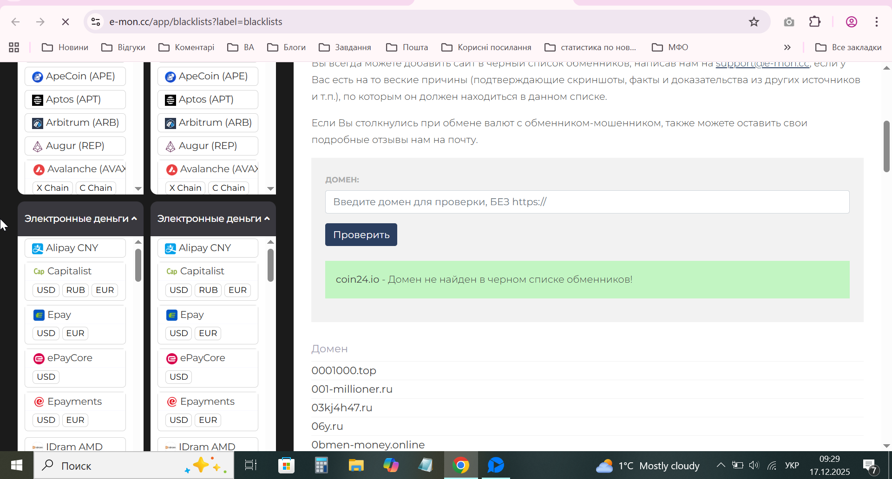The image size is (892, 479).
Task: Open the Все закладки folder
Action: click(x=848, y=47)
